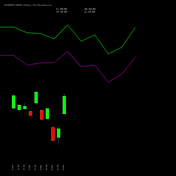Click the 23 Mar date label on axis

pyautogui.click(x=52, y=168)
